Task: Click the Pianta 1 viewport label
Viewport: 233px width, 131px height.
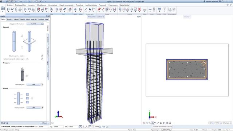Action: tap(187, 17)
